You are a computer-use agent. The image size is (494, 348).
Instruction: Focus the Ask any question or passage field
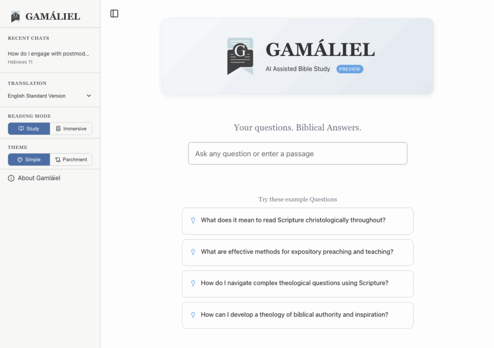(x=297, y=153)
